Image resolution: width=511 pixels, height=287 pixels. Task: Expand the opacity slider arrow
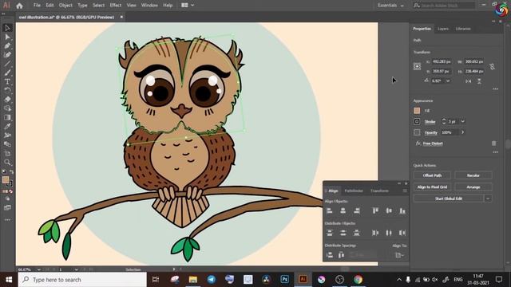(x=462, y=132)
